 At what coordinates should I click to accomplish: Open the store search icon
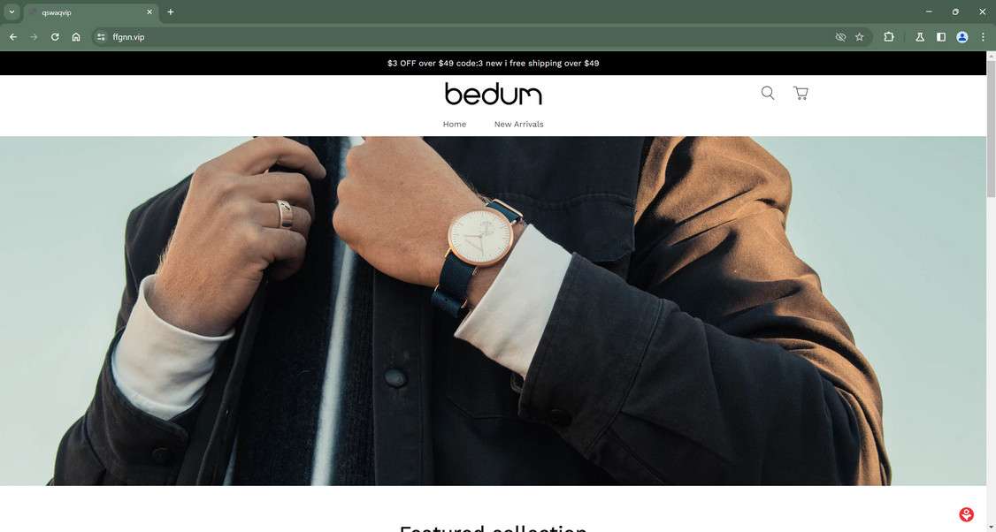pos(767,94)
